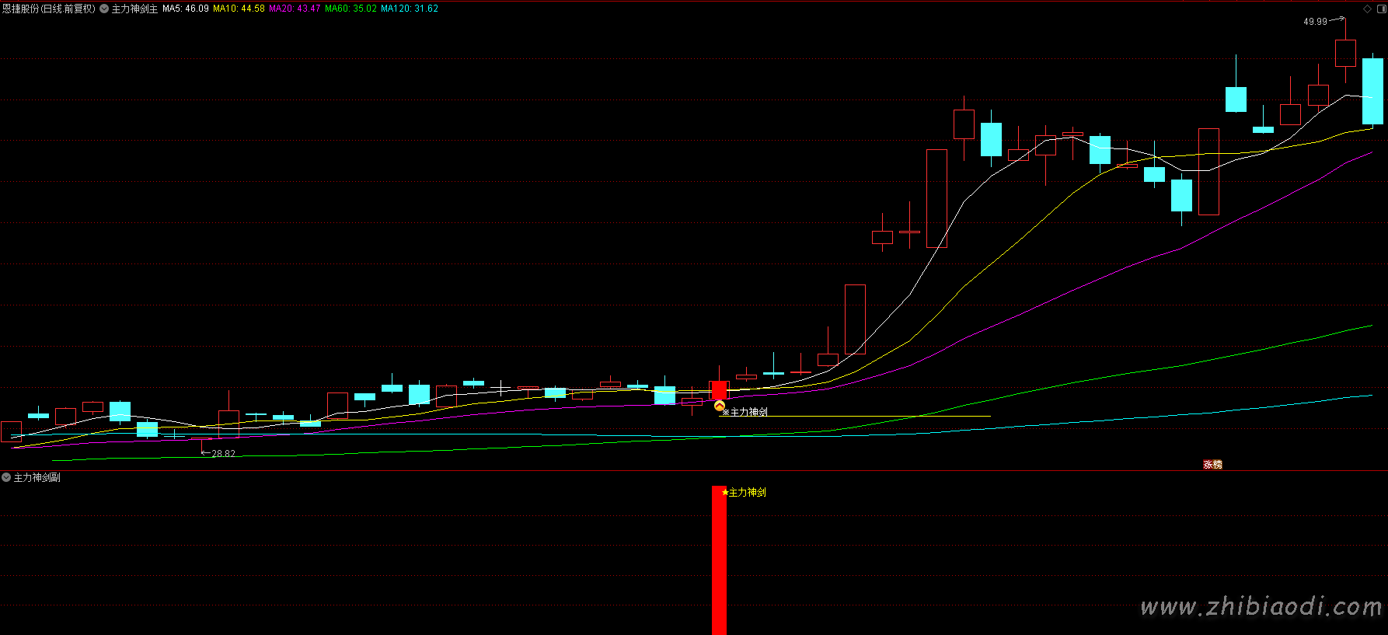
Task: Toggle the side panel icon at top right
Action: coord(1380,9)
